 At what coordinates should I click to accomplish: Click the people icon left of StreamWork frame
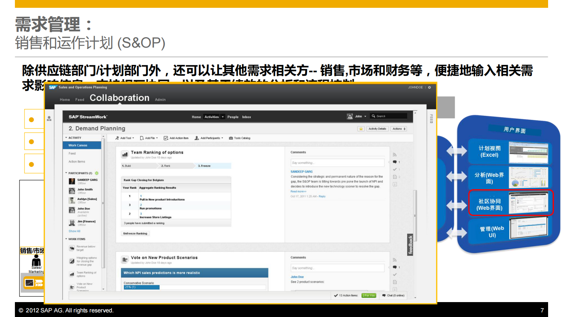coord(49,119)
